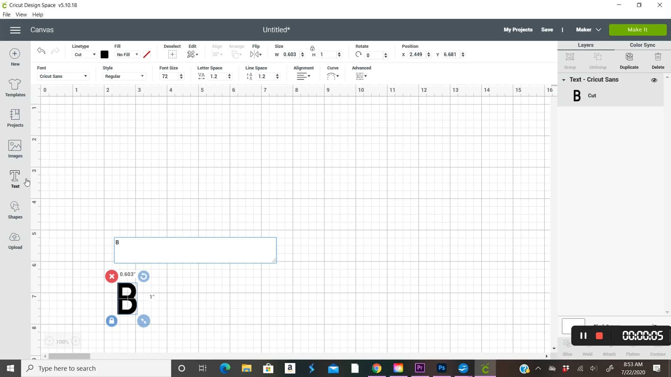671x377 pixels.
Task: Click the Width size input field
Action: click(290, 54)
